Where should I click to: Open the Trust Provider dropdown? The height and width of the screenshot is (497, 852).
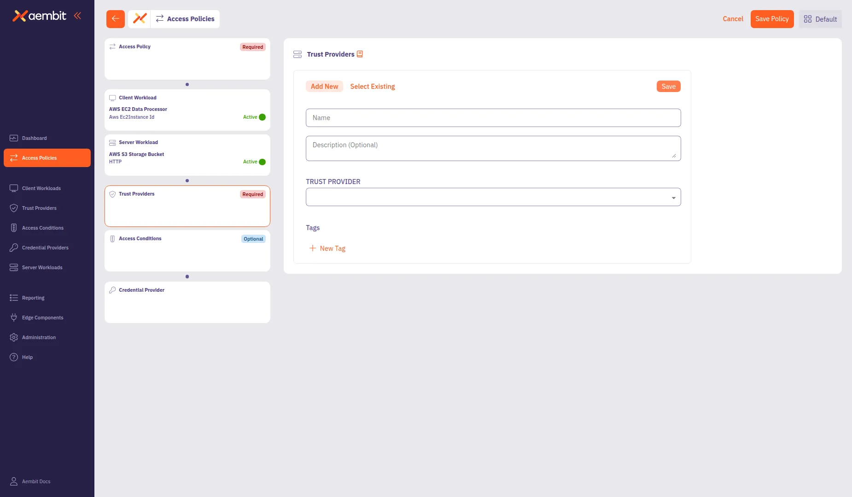pyautogui.click(x=493, y=196)
